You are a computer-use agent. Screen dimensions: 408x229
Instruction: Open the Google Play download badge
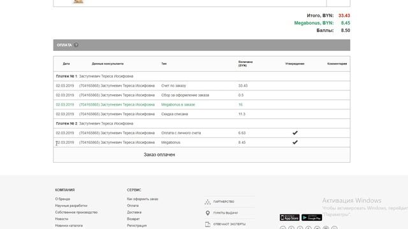coord(312,218)
